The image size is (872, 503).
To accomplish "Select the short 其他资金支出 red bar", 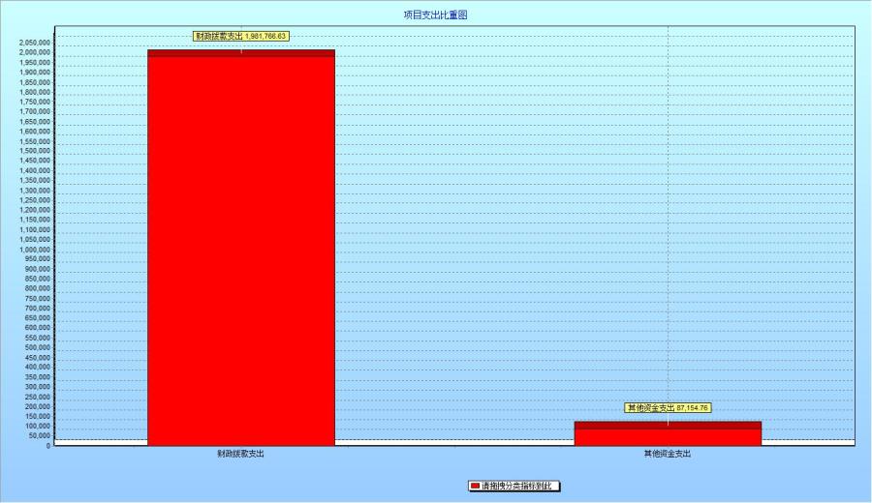I will 668,436.
